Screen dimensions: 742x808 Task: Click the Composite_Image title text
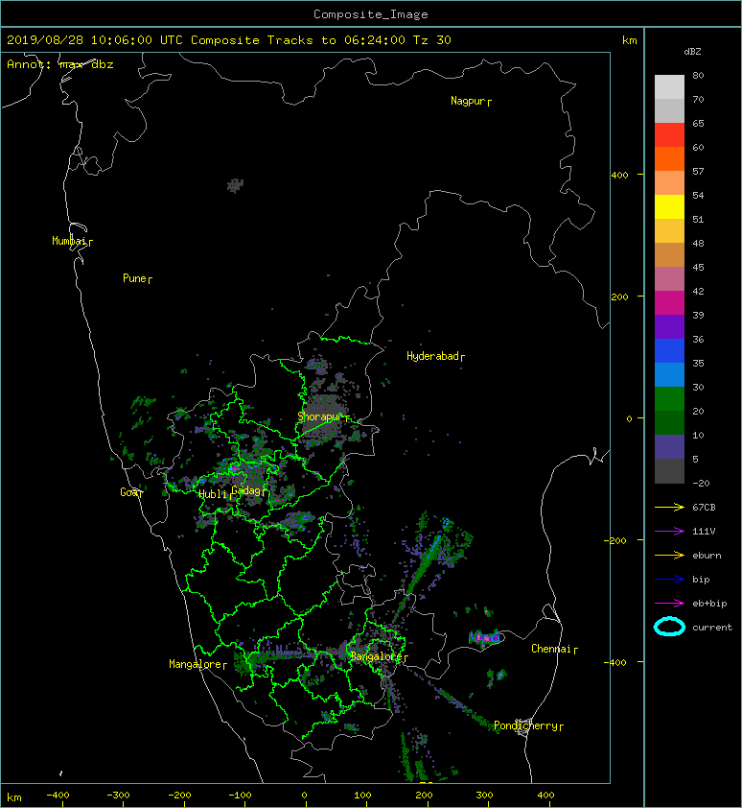click(371, 14)
